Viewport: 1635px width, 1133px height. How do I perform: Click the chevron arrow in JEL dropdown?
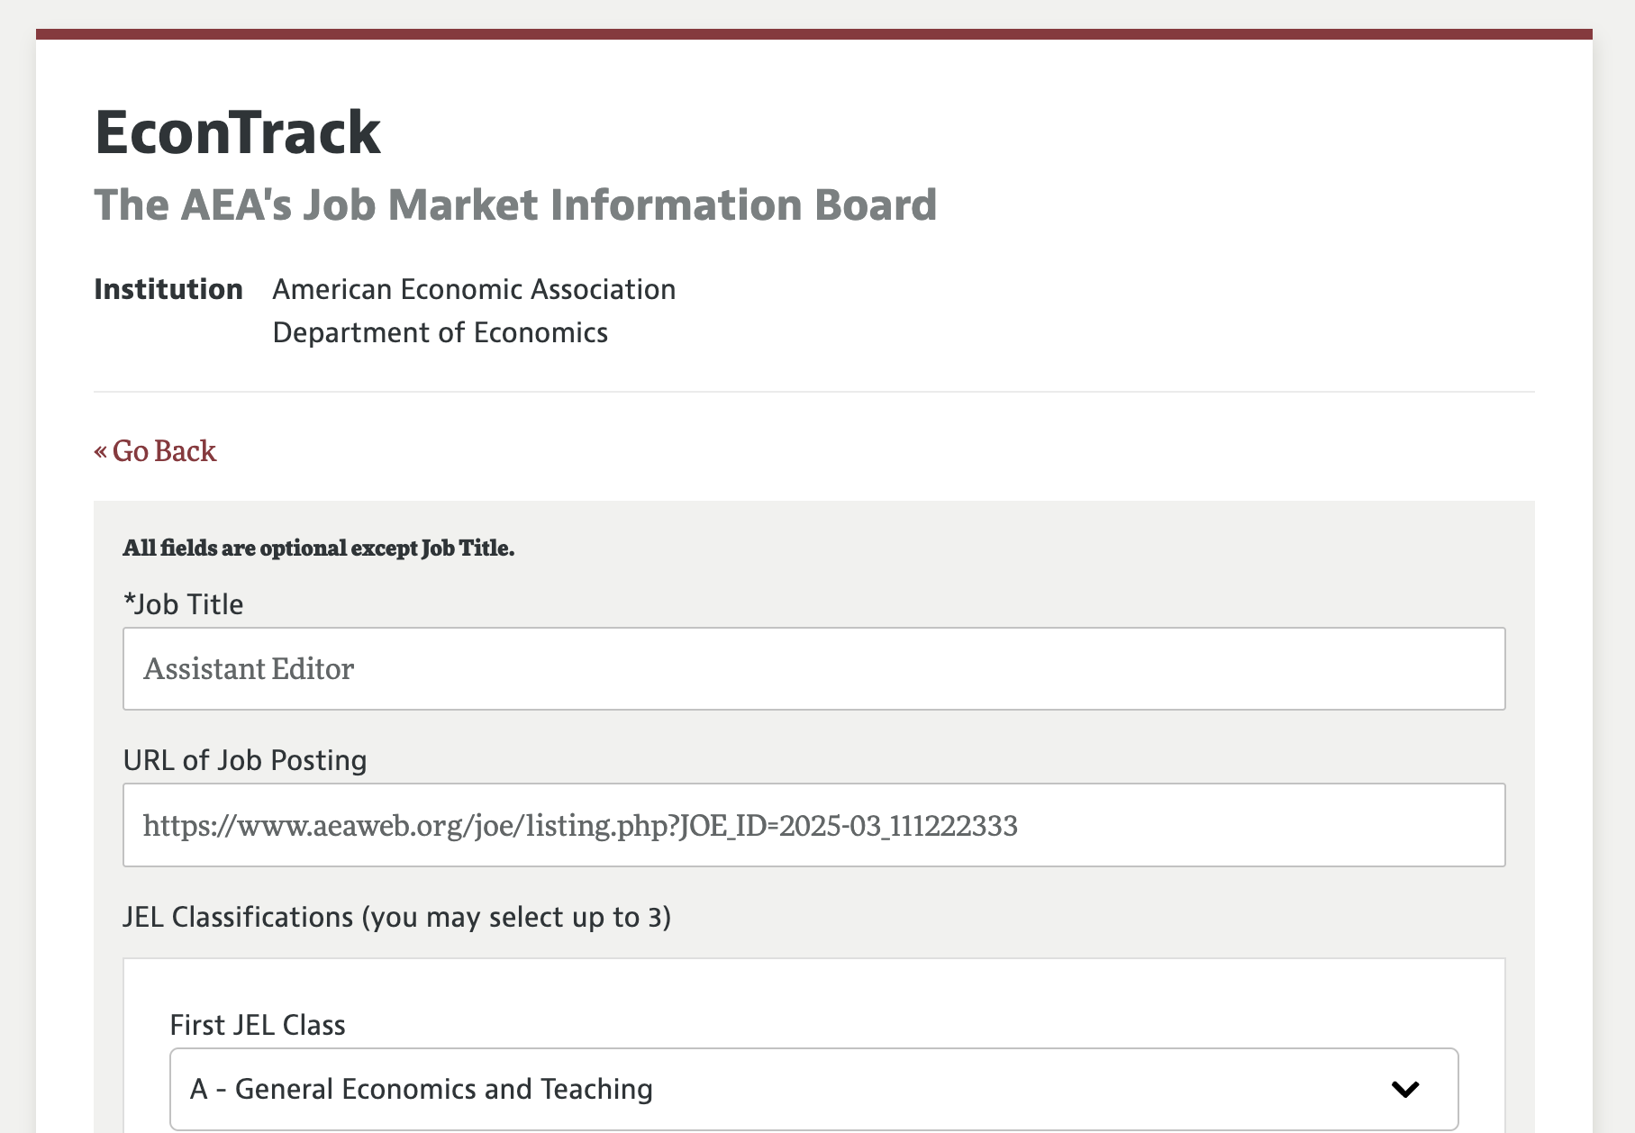pos(1404,1090)
